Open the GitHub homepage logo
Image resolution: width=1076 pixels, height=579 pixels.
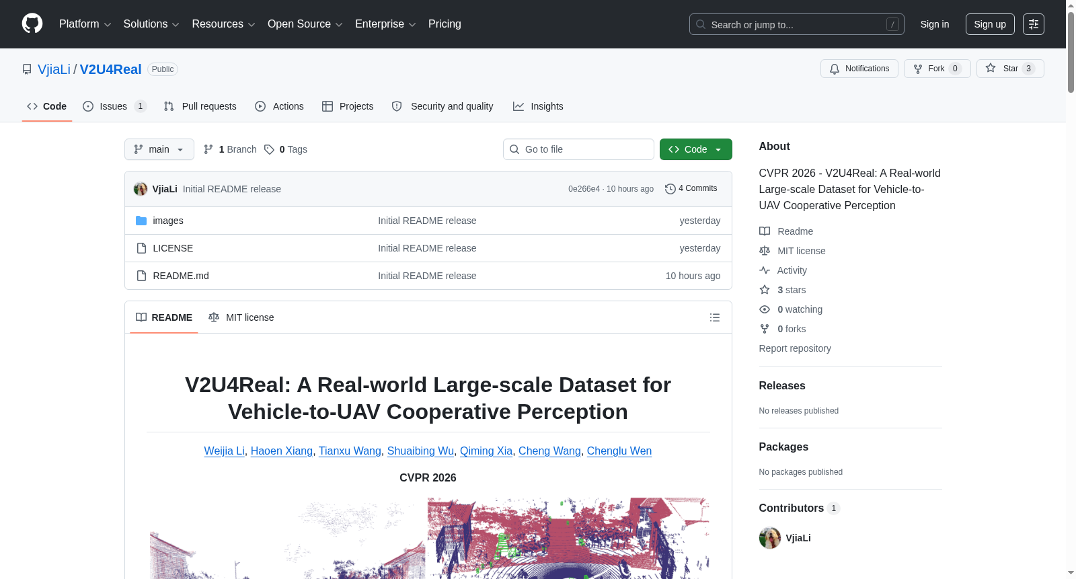[x=32, y=24]
